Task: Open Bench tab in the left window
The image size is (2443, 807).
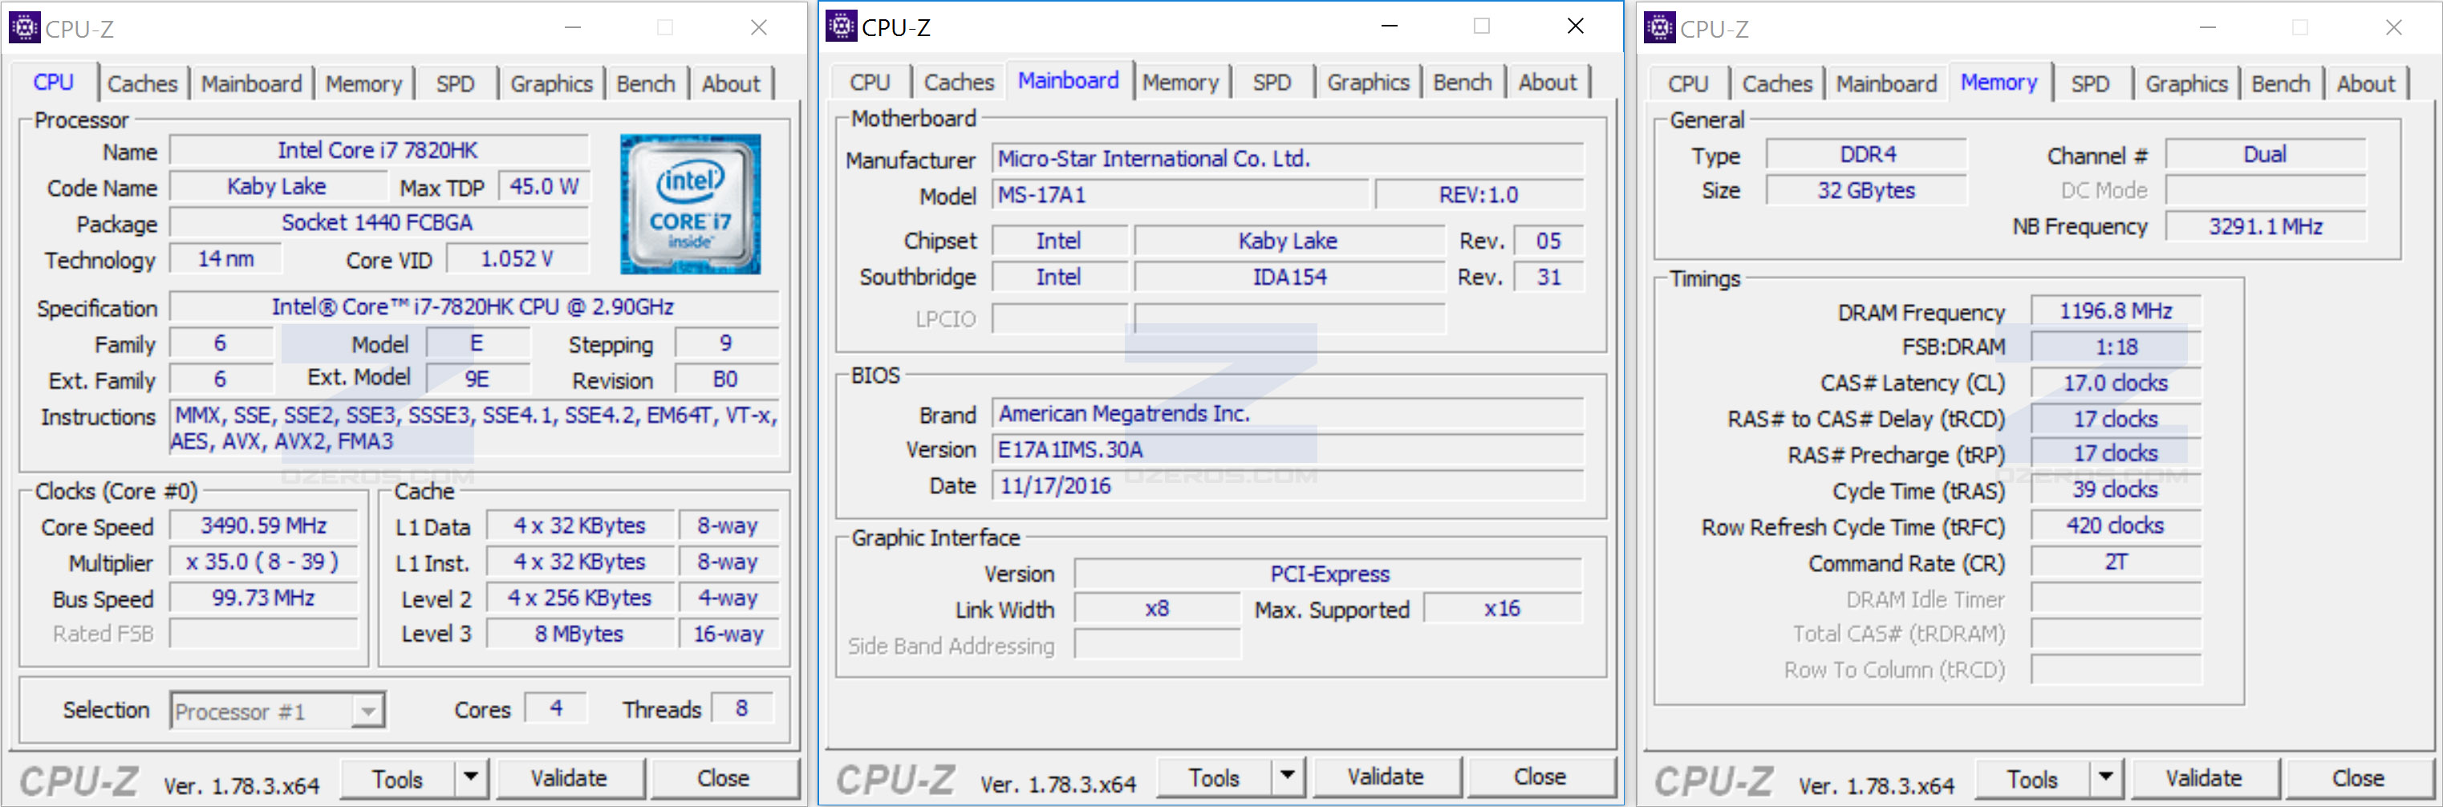Action: click(x=646, y=83)
